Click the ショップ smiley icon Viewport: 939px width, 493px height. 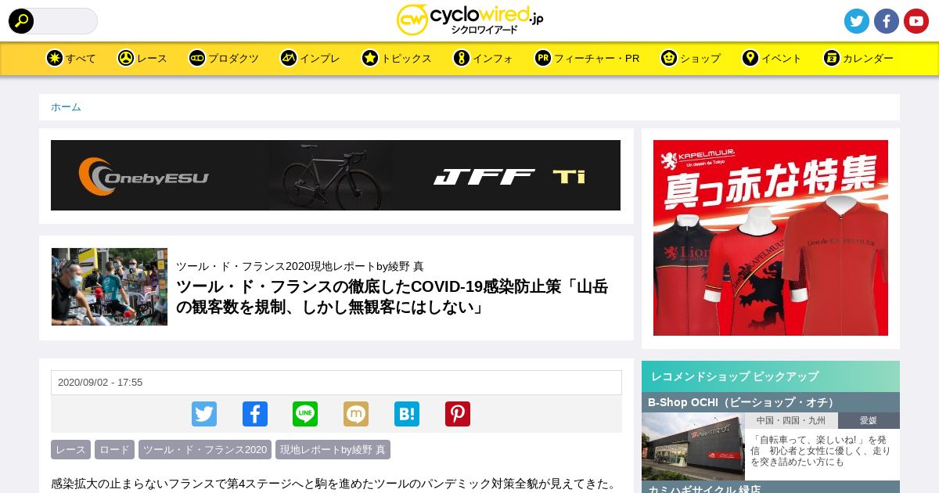(668, 58)
